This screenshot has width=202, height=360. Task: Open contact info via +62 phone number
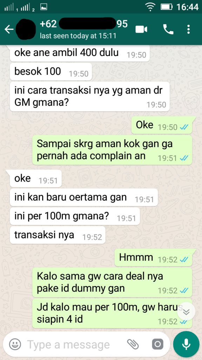(x=83, y=24)
